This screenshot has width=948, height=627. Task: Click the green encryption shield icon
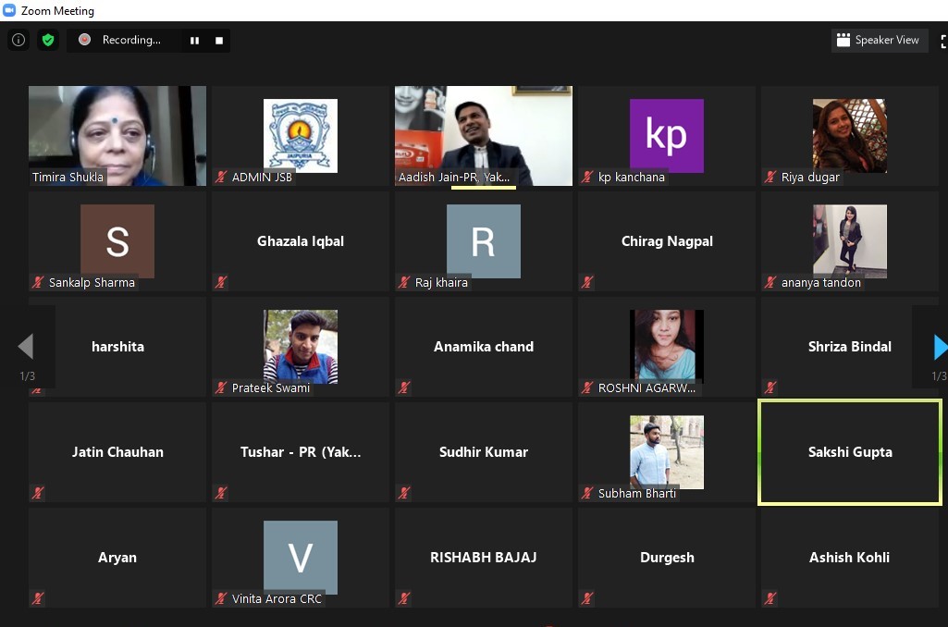(48, 40)
